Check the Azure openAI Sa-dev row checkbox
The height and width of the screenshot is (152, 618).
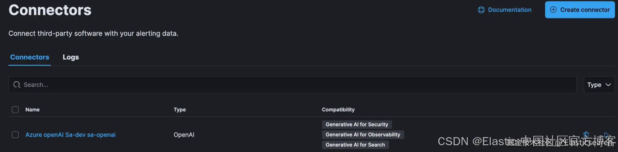click(15, 135)
